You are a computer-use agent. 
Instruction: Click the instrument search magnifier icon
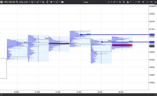[x=17, y=2]
